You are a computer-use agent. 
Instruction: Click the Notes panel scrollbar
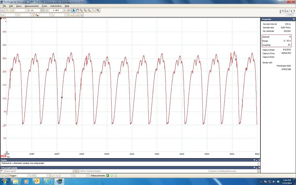[259, 164]
